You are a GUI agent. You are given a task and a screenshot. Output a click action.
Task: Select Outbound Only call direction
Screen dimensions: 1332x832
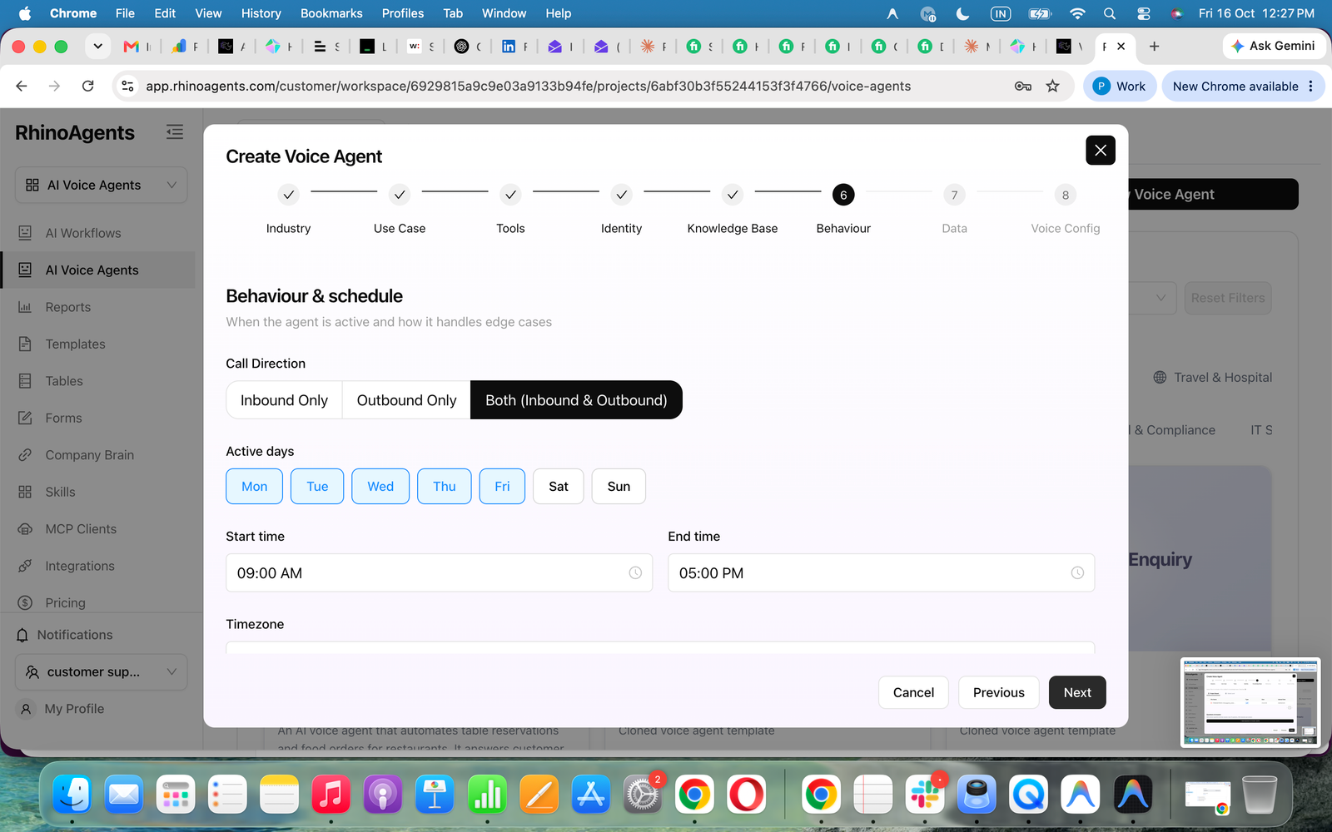[x=407, y=400]
